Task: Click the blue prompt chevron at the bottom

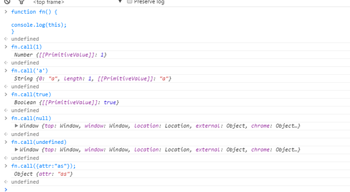Action: click(6, 190)
